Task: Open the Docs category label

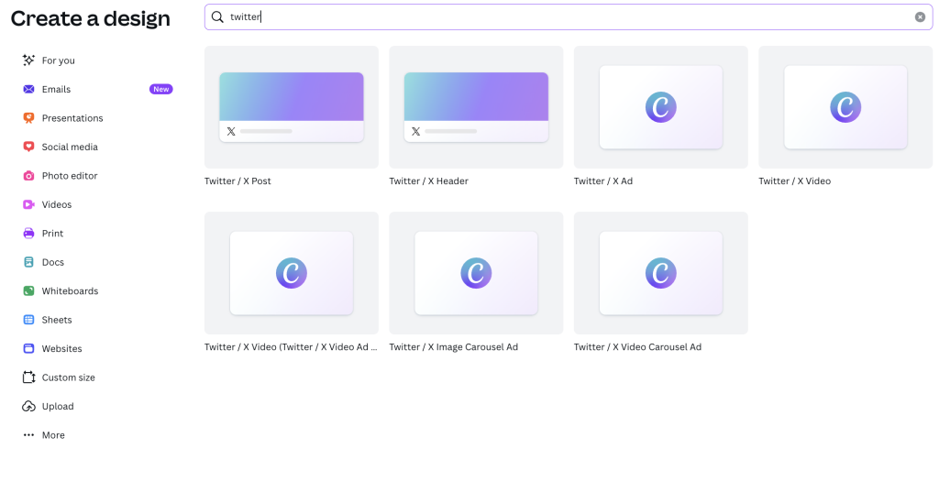Action: point(52,262)
